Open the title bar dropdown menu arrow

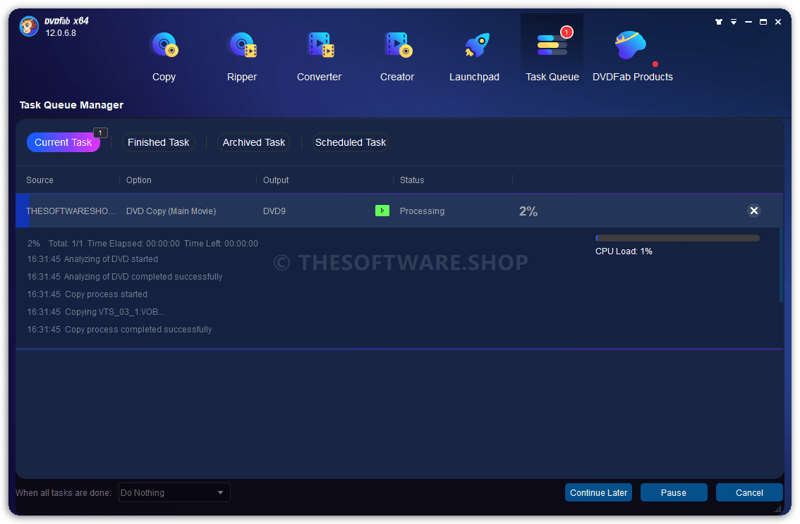click(x=734, y=22)
